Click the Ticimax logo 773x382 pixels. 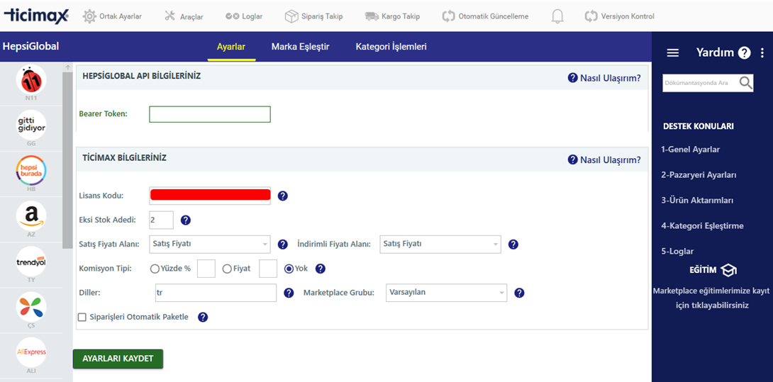[36, 16]
